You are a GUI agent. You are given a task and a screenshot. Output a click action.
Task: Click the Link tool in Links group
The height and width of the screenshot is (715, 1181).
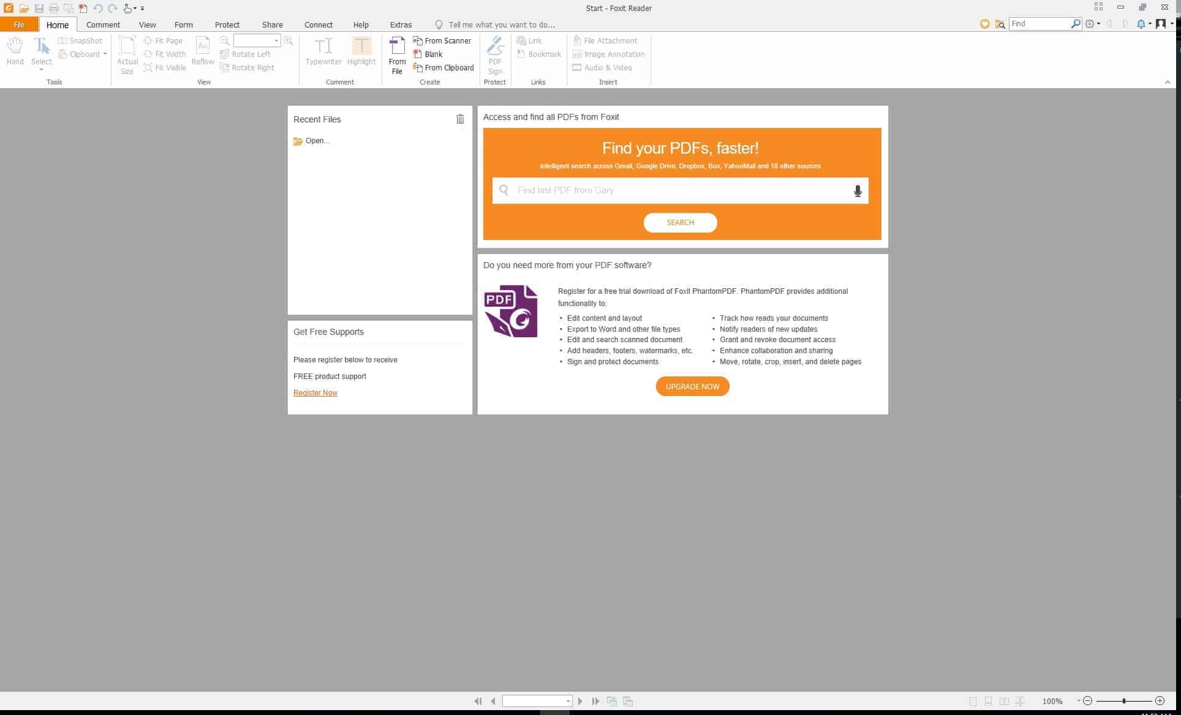point(529,40)
